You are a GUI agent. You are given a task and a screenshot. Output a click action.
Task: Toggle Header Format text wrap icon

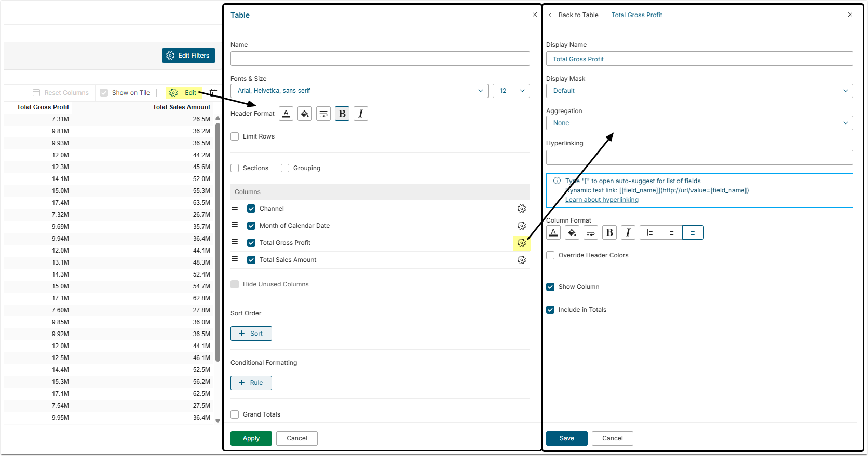[x=323, y=114]
